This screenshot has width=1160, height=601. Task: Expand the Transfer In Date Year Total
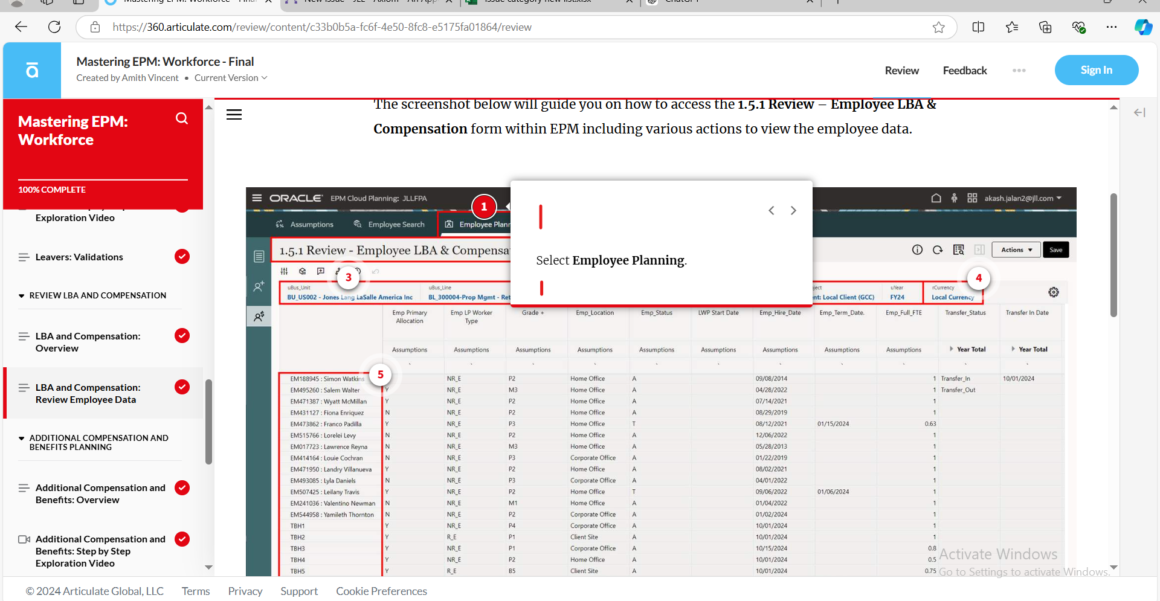pos(1013,349)
